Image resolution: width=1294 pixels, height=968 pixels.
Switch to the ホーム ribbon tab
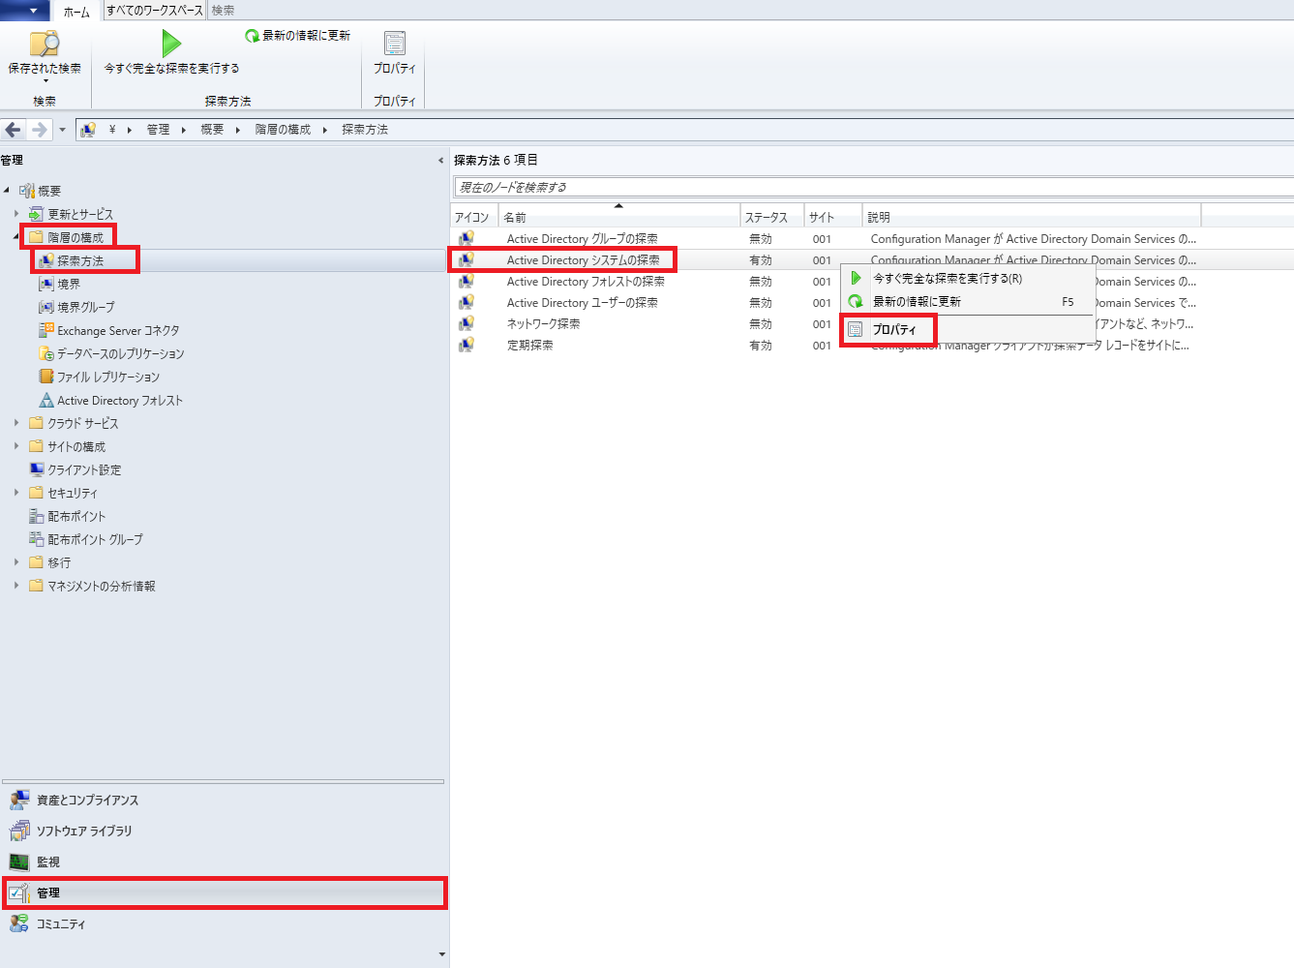(76, 12)
